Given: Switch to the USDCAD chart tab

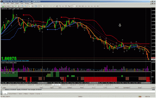Looking at the screenshot, I should [x=100, y=85].
